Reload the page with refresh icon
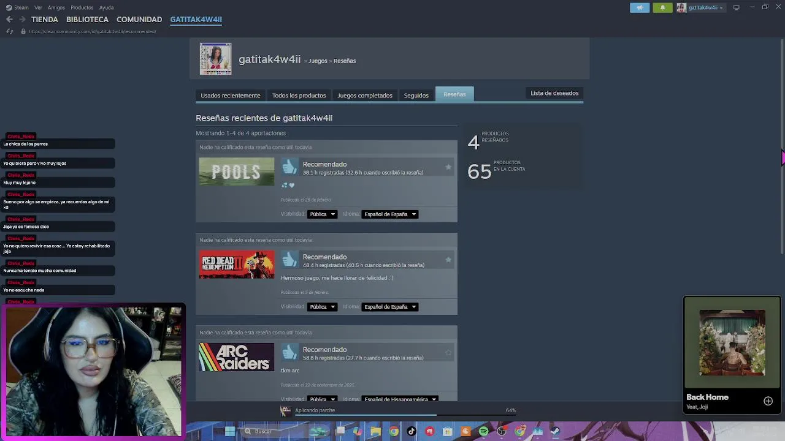 tap(9, 31)
